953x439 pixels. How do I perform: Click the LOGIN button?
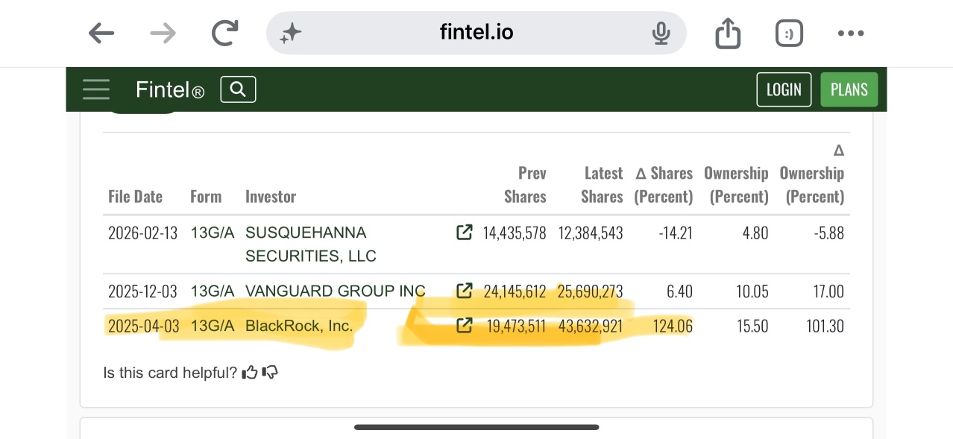click(784, 89)
